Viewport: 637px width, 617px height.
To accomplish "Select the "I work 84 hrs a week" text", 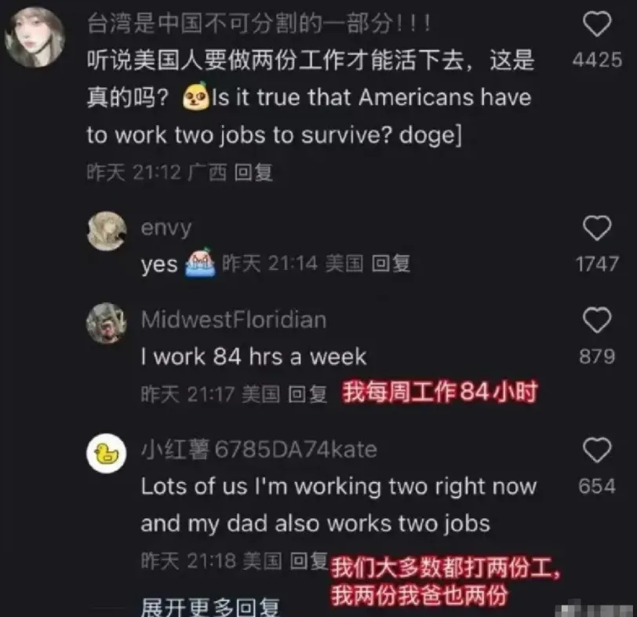I will (x=253, y=356).
